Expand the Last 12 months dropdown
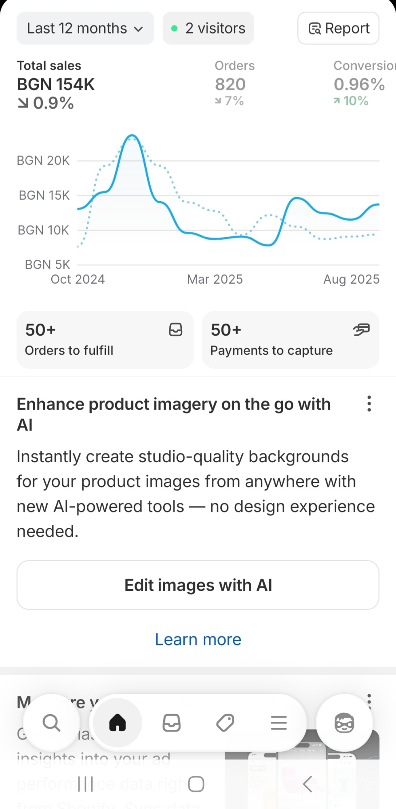 click(x=85, y=28)
